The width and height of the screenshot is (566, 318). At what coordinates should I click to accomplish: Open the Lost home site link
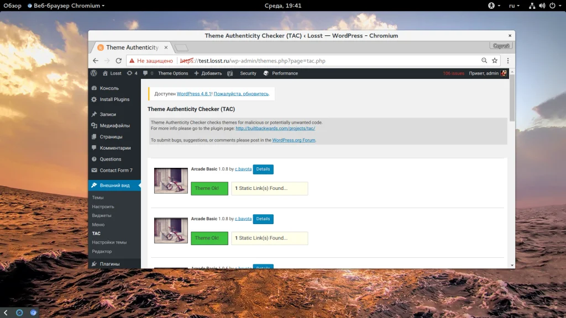(112, 73)
